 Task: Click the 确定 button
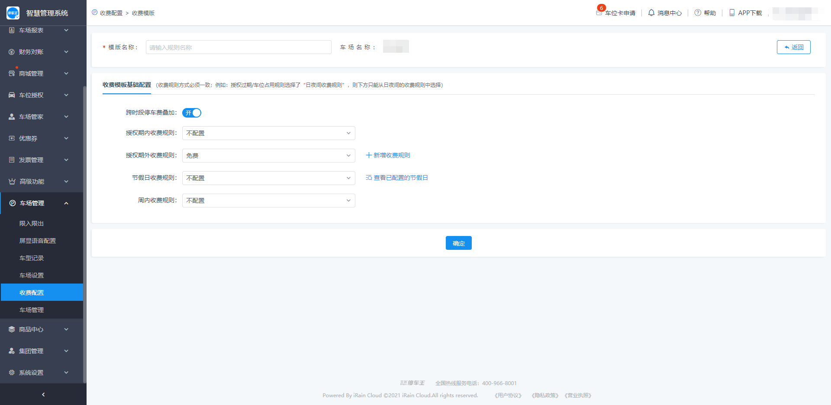(459, 243)
